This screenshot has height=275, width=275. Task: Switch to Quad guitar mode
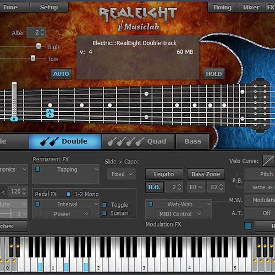pos(138,141)
